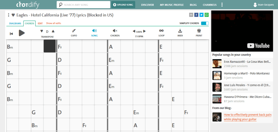Open the Havana D'Primera thumbnail
The image size is (278, 132).
click(x=217, y=99)
